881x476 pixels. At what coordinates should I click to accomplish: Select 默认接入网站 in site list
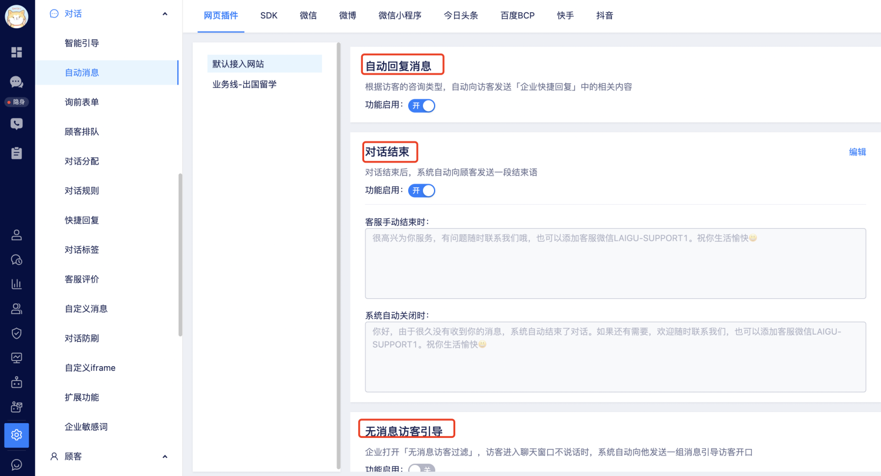[x=264, y=63]
